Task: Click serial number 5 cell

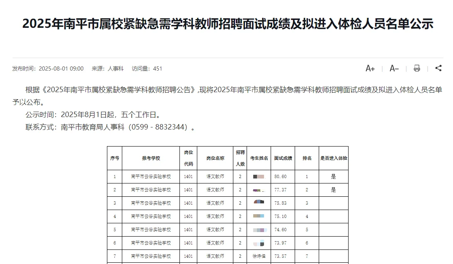Action: pyautogui.click(x=115, y=230)
